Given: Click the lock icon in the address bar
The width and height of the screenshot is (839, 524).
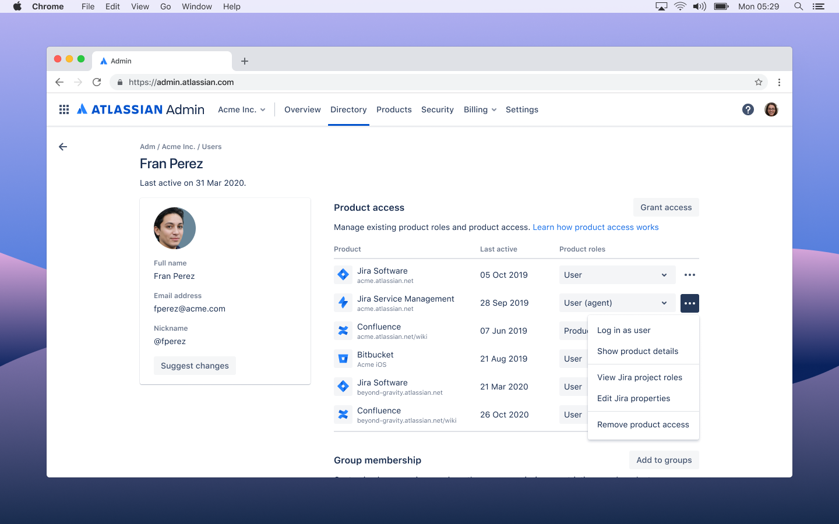Looking at the screenshot, I should point(120,82).
